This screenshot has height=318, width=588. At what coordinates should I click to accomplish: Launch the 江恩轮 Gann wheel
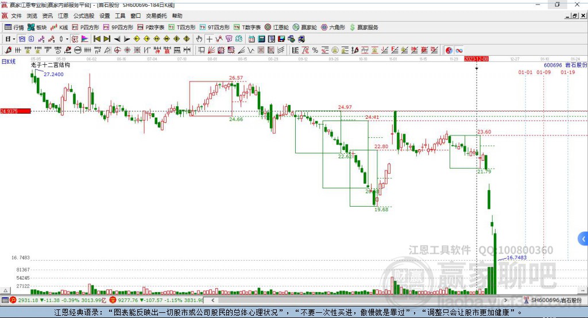[x=277, y=28]
